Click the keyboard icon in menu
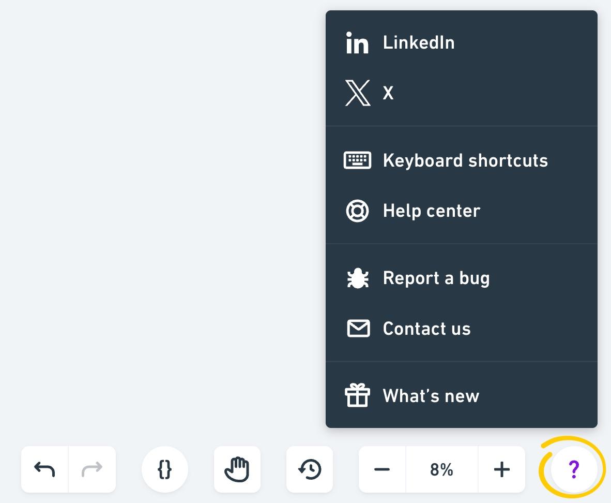The image size is (611, 503). click(357, 160)
